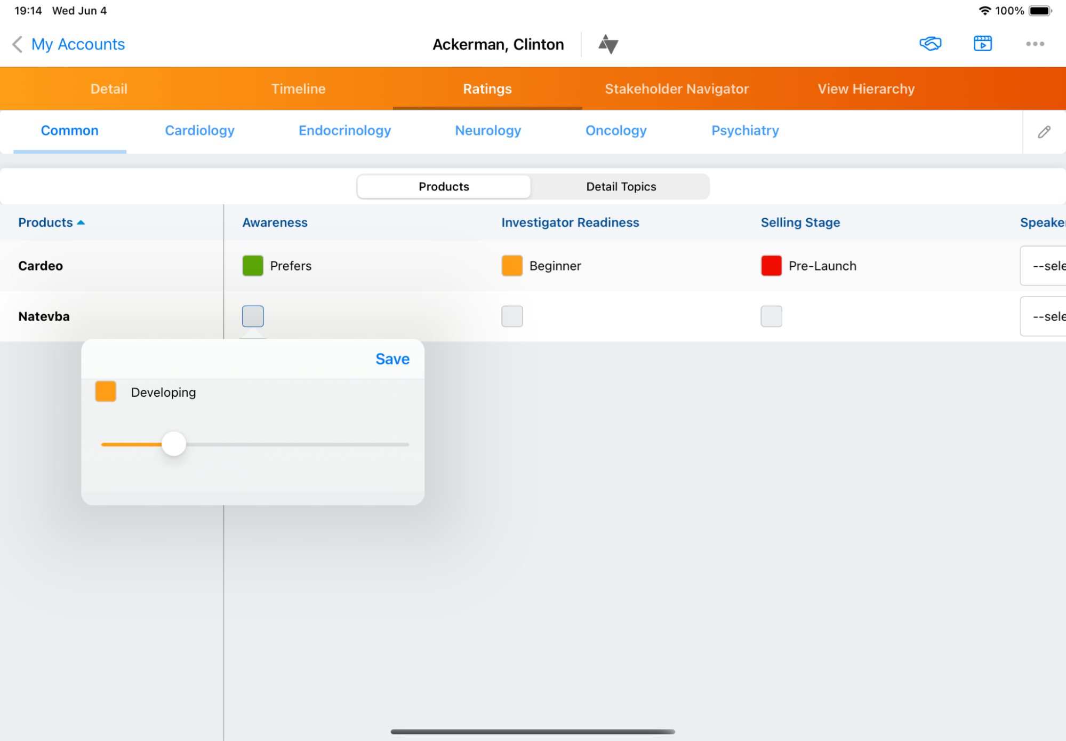Toggle the empty Awareness box for Natevba
This screenshot has height=741, width=1066.
(x=252, y=316)
